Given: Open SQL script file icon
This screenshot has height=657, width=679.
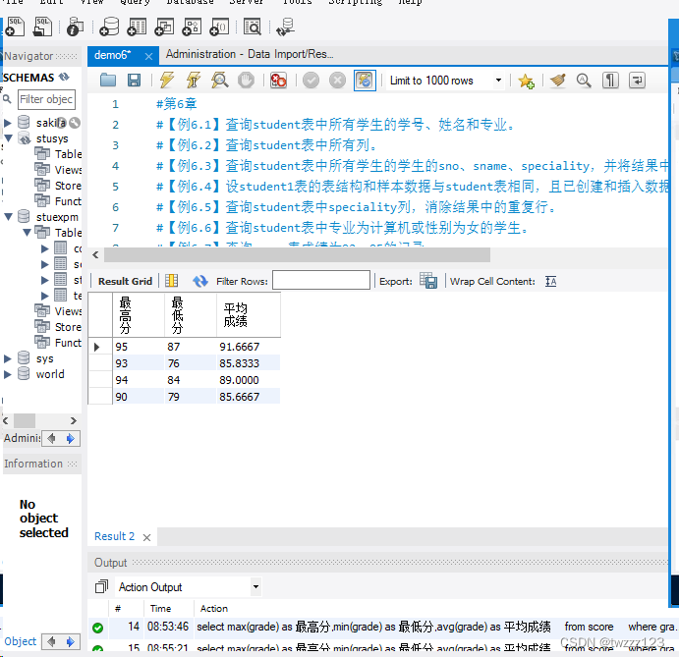Looking at the screenshot, I should click(42, 27).
